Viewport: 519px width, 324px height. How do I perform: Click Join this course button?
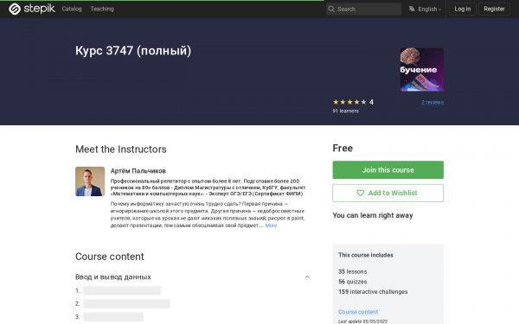(388, 170)
